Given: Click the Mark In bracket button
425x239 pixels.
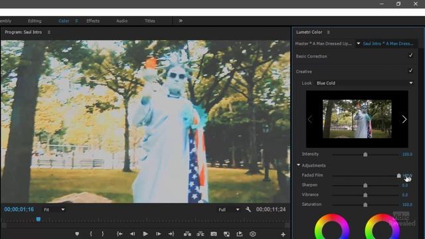Looking at the screenshot, I should [x=91, y=234].
